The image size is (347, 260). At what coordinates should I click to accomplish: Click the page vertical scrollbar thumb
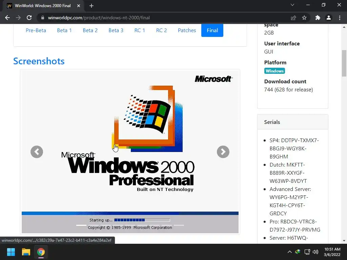point(344,63)
